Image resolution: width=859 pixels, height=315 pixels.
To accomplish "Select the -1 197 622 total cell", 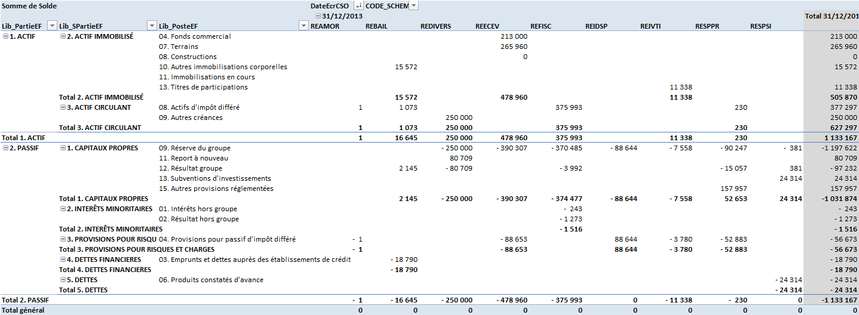I will point(838,148).
